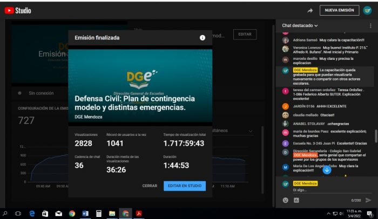Click the info icon in Emisión finalizada dialog

tap(202, 38)
